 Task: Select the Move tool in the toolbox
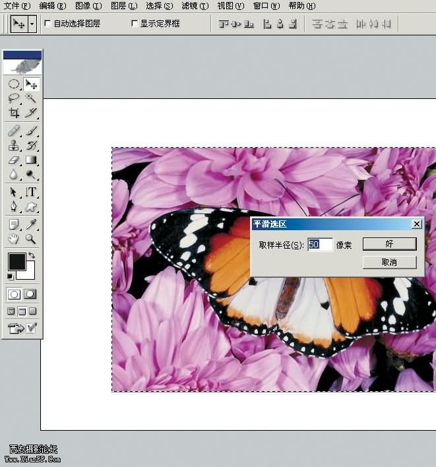tap(31, 84)
